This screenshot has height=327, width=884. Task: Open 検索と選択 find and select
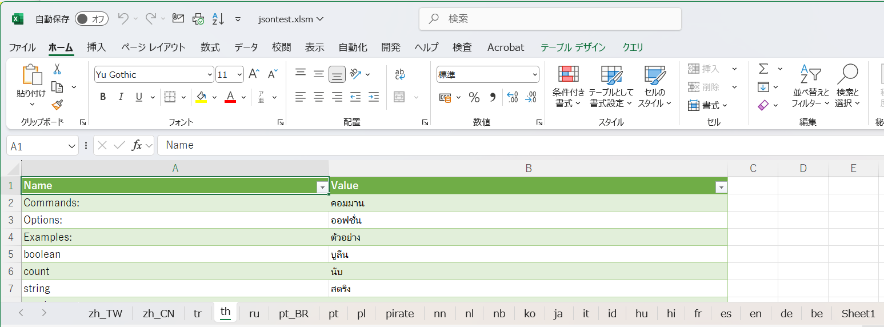tap(847, 86)
